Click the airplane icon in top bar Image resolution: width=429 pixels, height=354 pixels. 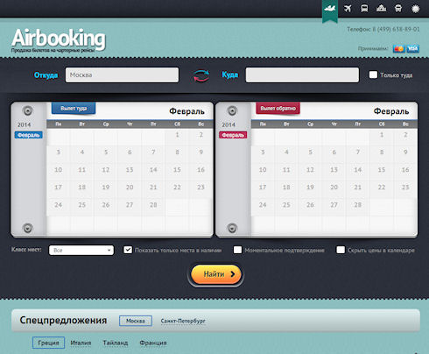tap(348, 9)
